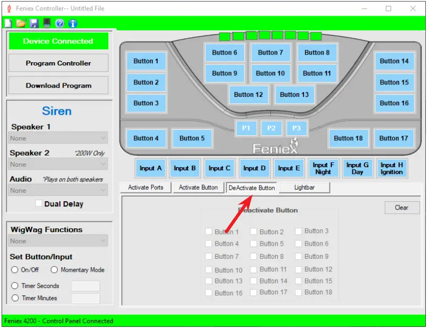Check Button 5 in the Deactivate list
The height and width of the screenshot is (329, 429).
tap(254, 243)
